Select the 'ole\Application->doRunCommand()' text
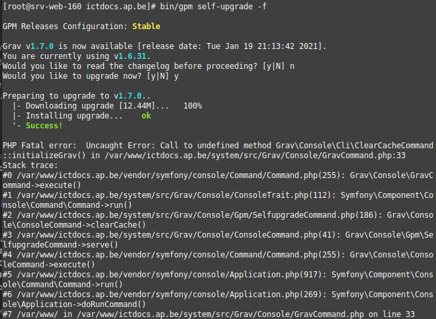The width and height of the screenshot is (436, 319). [x=74, y=304]
